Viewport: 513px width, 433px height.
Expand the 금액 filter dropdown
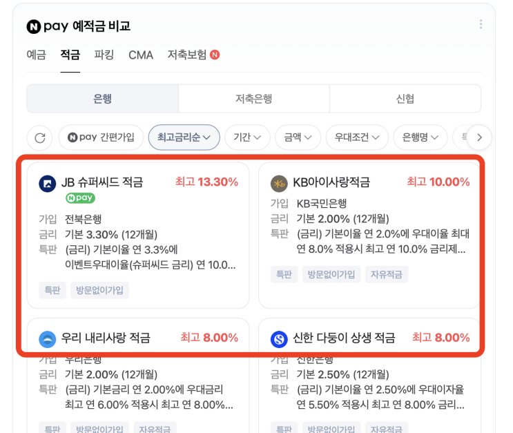(298, 137)
